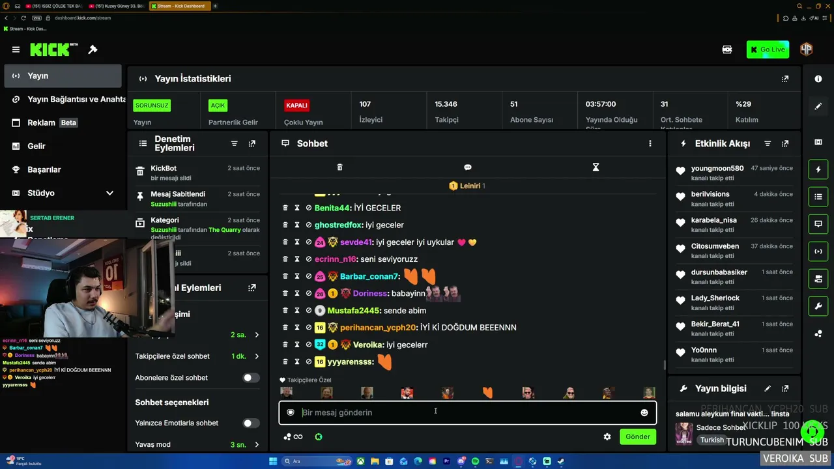
Task: Click the hourglass icon in Sohbet toolbar
Action: [x=596, y=167]
